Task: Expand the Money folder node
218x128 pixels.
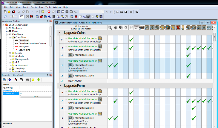Action: [x=10, y=53]
